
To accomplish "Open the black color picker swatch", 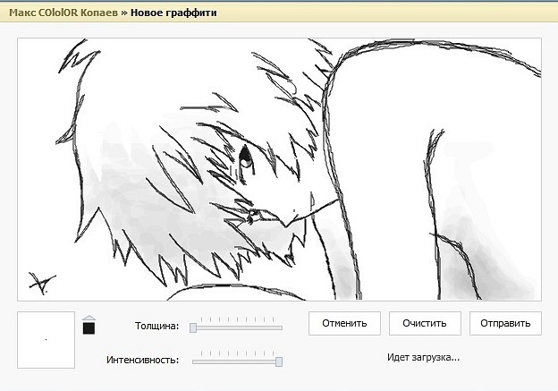I will [89, 328].
